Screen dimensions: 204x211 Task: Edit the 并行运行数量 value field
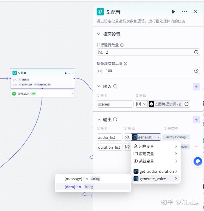pyautogui.click(x=149, y=52)
